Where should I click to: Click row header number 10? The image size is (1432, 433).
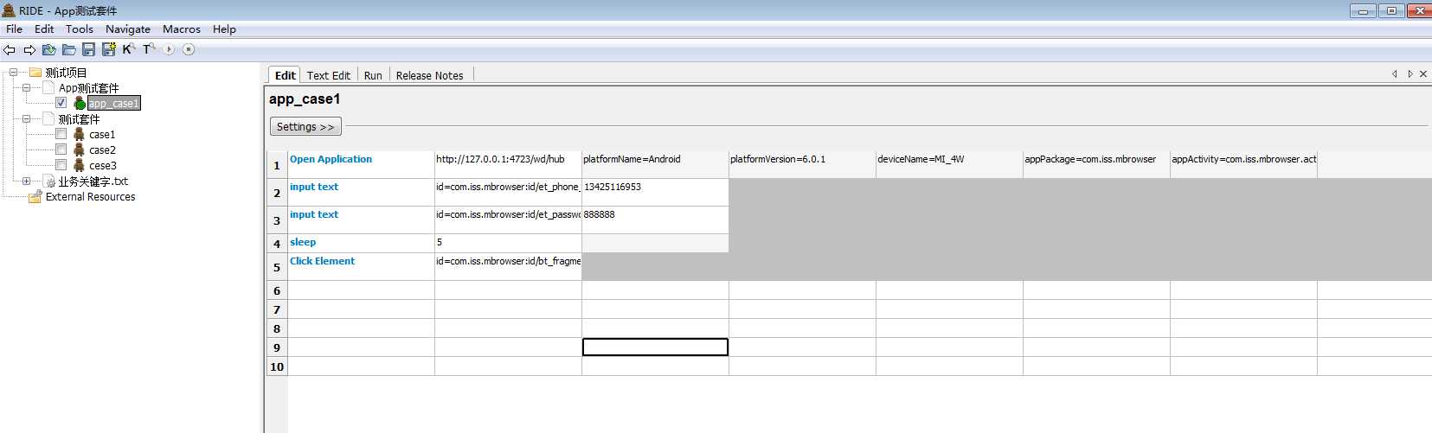[277, 366]
